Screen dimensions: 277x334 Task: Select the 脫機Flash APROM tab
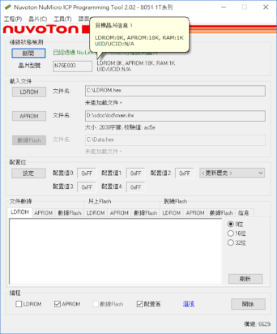pos(195,213)
